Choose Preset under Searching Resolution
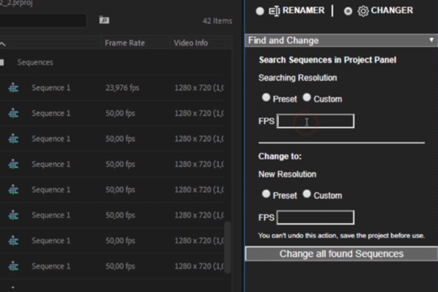 tap(266, 97)
